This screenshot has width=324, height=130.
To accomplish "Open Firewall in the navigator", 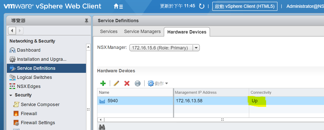I will coord(29,114).
